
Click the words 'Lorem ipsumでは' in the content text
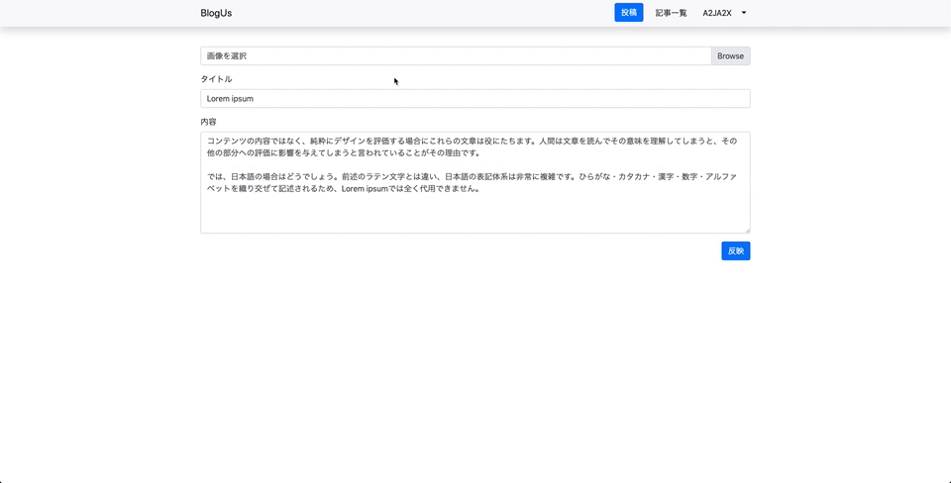click(376, 190)
